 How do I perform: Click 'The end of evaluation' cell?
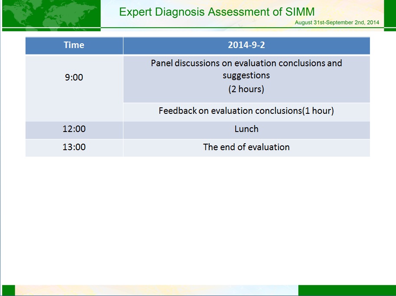pyautogui.click(x=246, y=147)
